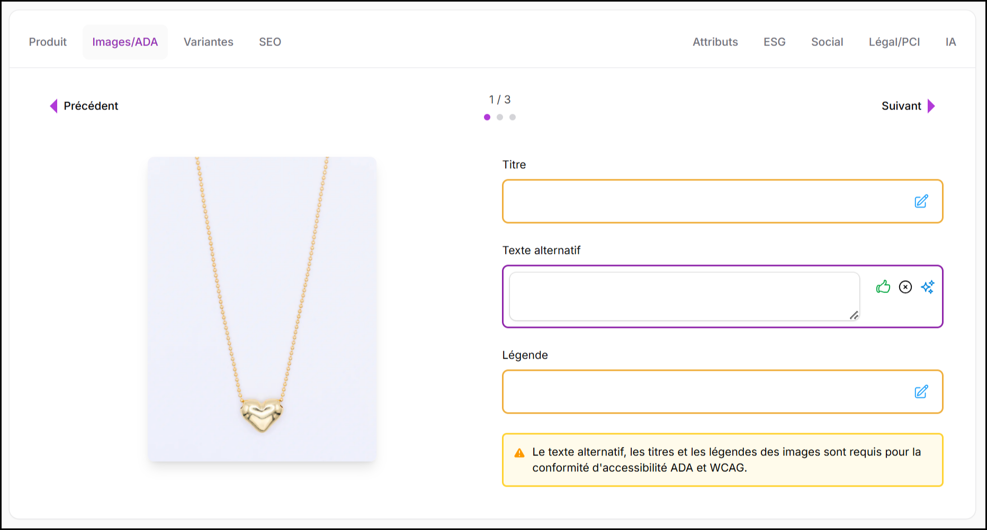Open the SEO tab
Viewport: 987px width, 530px height.
click(x=270, y=42)
